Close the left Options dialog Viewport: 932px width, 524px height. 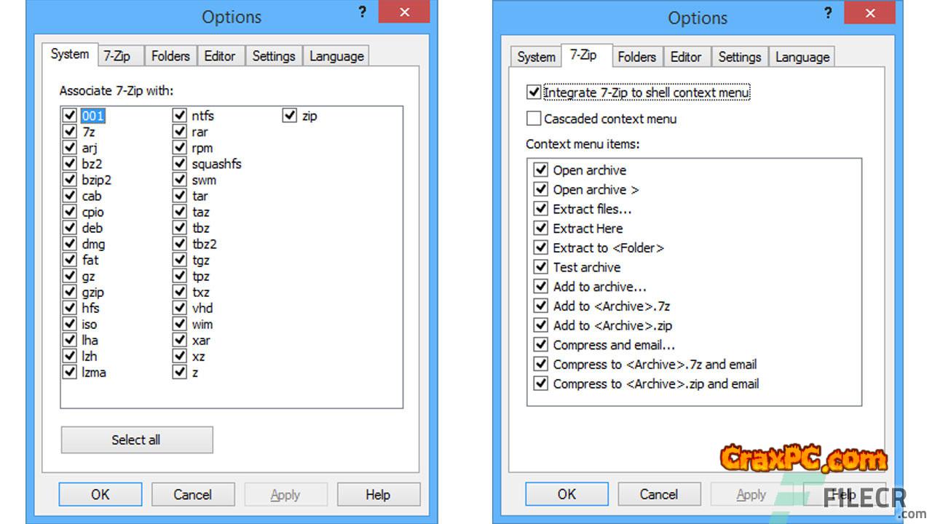click(x=406, y=12)
